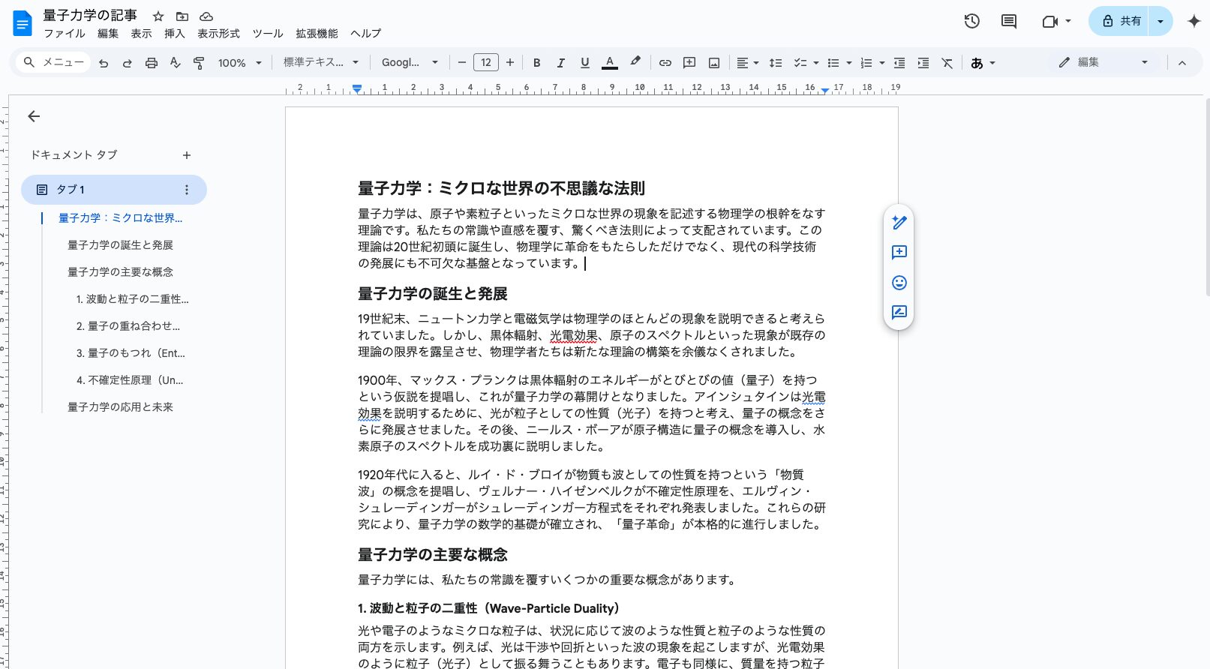Open options for タブ 1

(187, 190)
